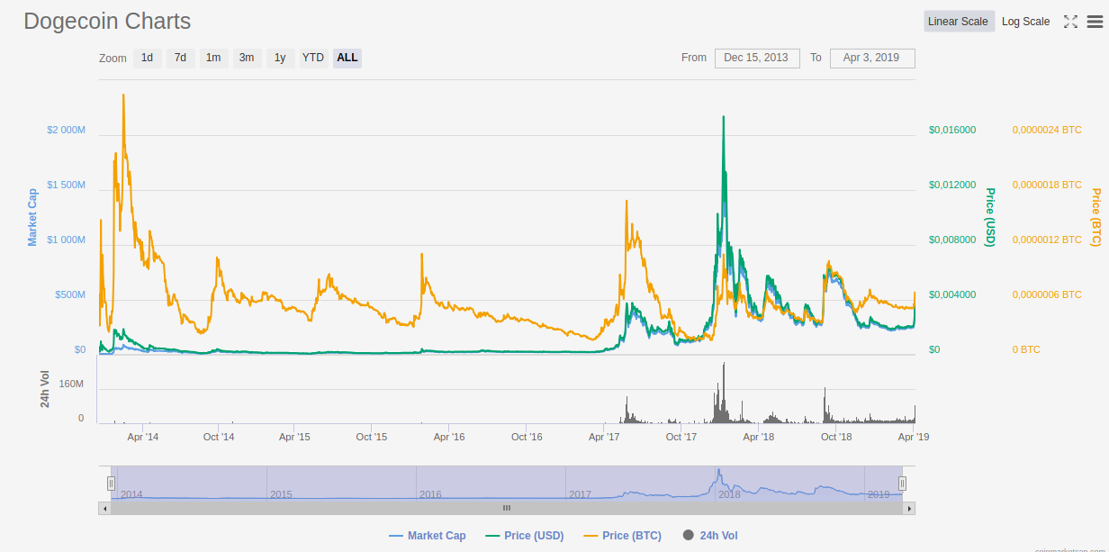Toggle the Price (BTC) legend entry
Screen dimensions: 1109x552
[622, 535]
